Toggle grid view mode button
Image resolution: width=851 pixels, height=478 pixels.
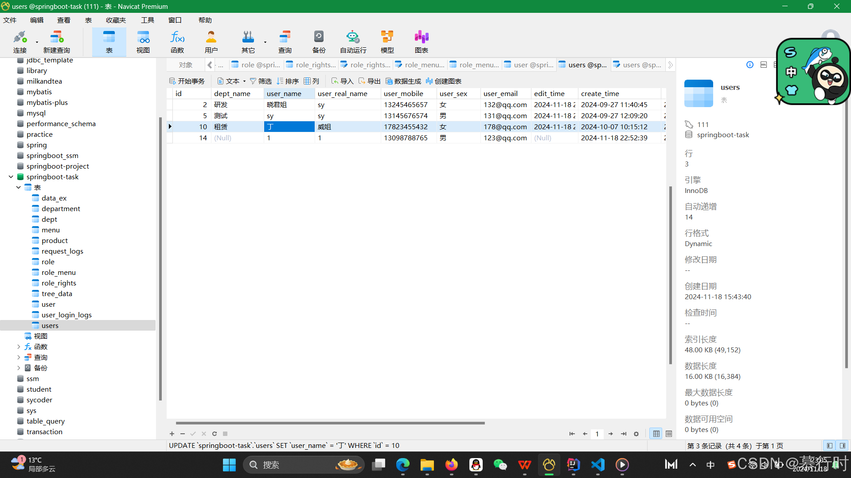pos(656,434)
